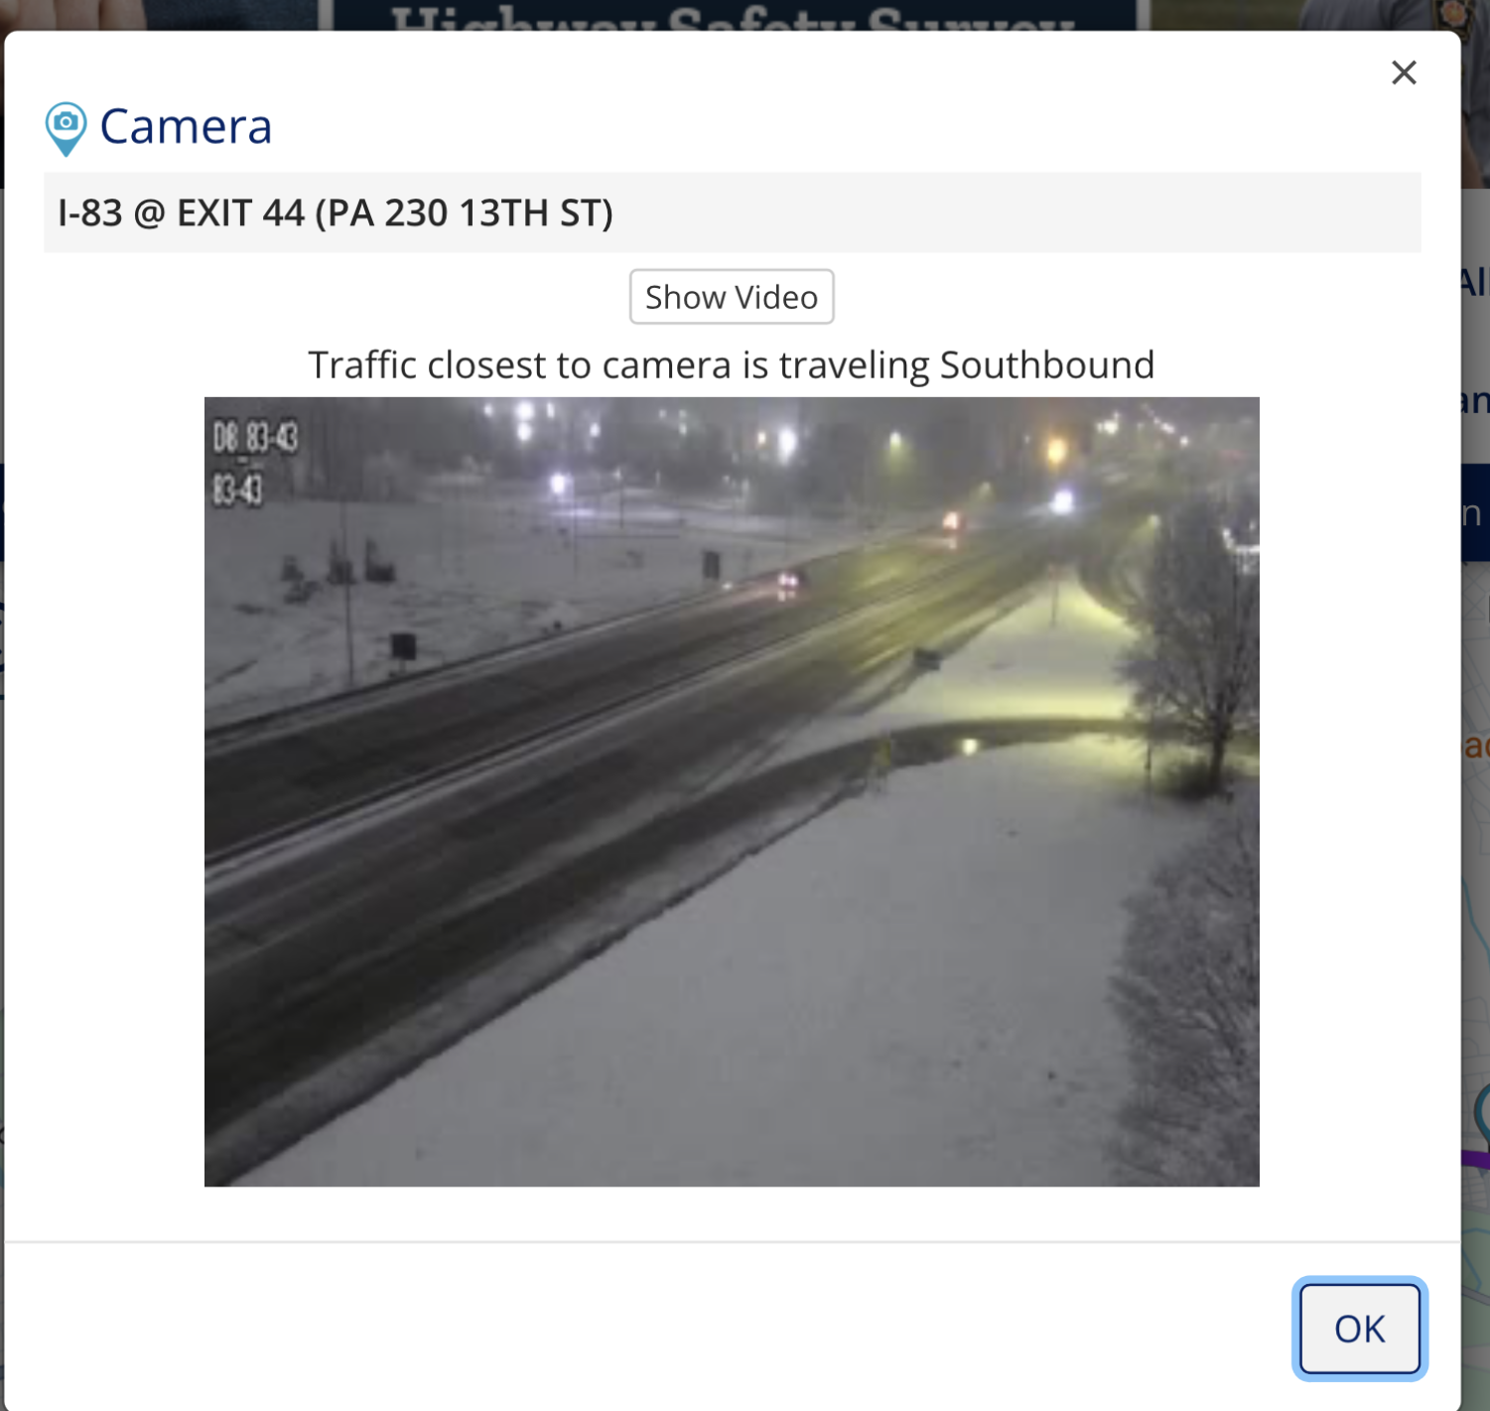Click the D8 83-43 camera ID overlay

tap(255, 437)
